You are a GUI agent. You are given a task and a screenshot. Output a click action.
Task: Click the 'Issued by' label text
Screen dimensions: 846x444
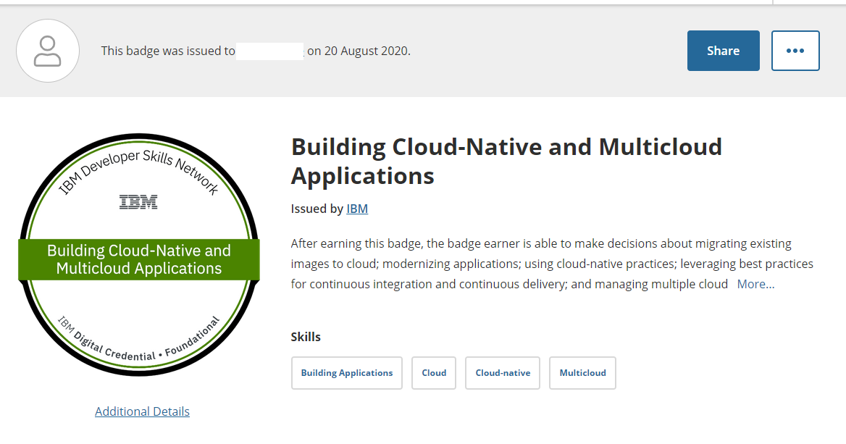317,209
